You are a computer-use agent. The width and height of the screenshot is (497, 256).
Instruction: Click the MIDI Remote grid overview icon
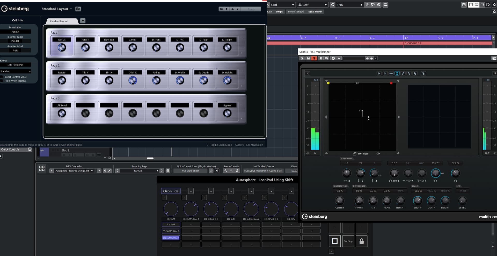coord(42,168)
